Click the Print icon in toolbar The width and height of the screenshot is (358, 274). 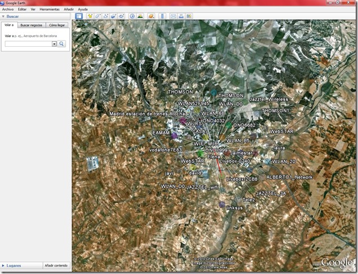[181, 16]
